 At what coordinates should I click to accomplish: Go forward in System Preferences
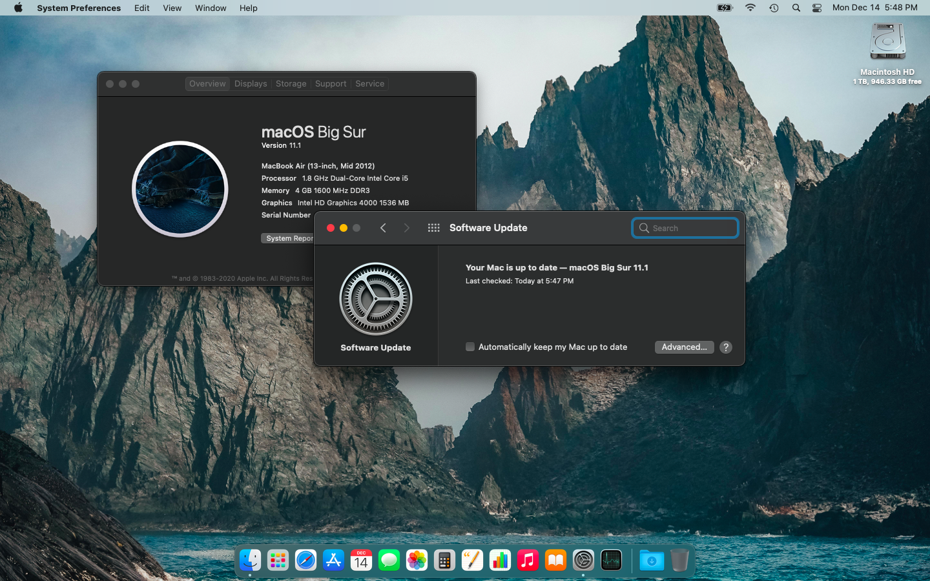pyautogui.click(x=406, y=228)
